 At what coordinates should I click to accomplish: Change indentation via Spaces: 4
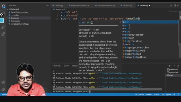pos(149,94)
